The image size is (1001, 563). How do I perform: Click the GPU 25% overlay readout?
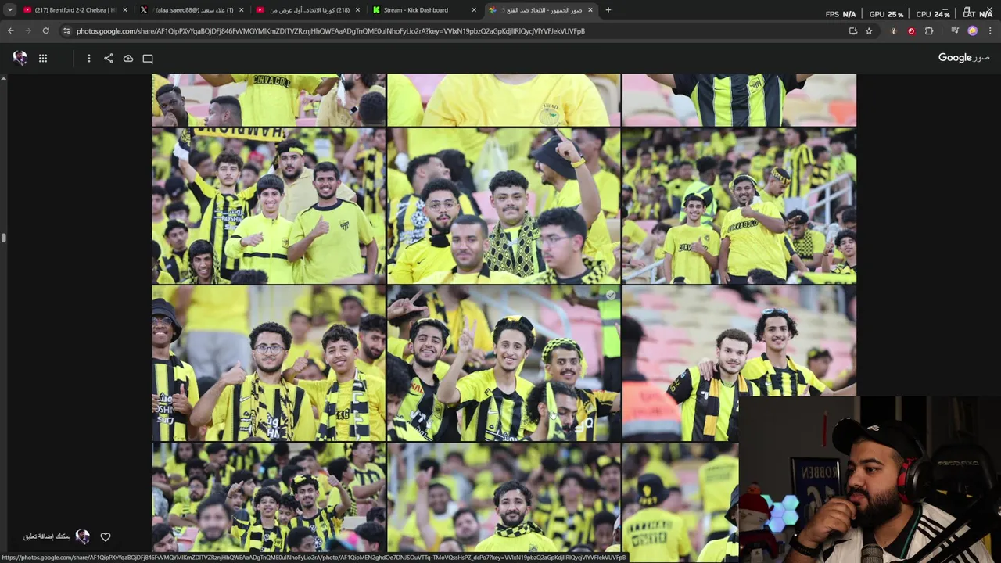point(886,14)
